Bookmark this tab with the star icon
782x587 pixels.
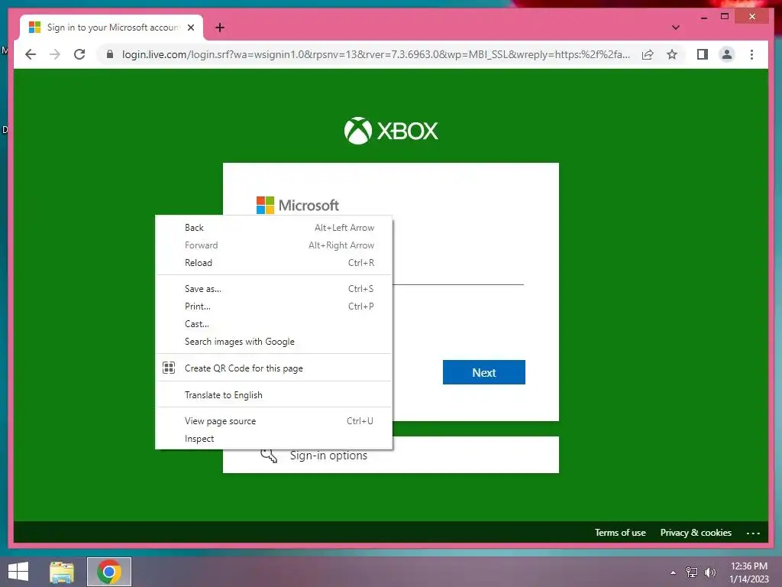point(672,54)
